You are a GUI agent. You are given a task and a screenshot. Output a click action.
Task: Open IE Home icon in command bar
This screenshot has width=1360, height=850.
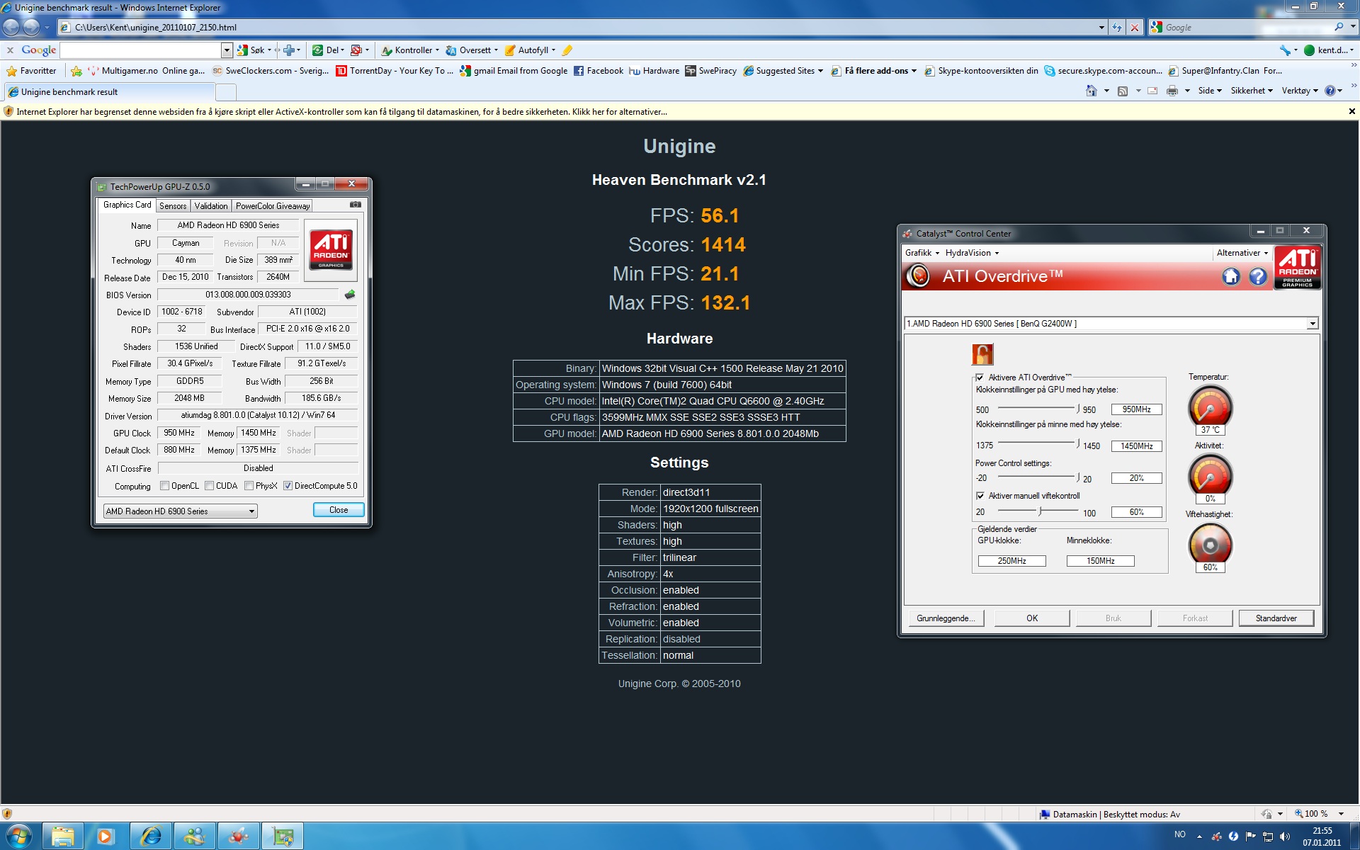coord(1091,91)
